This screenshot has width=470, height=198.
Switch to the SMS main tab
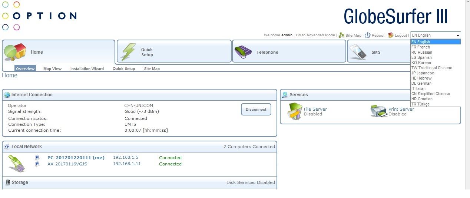coord(378,51)
